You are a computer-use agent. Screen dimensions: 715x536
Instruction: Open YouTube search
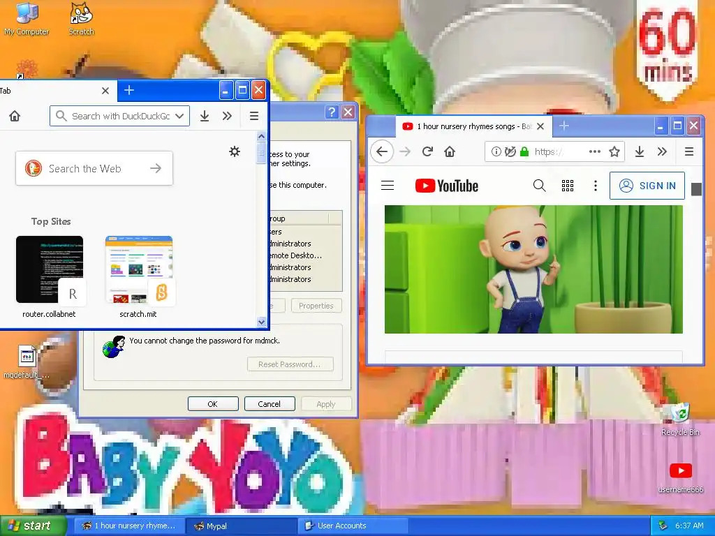[x=540, y=186]
